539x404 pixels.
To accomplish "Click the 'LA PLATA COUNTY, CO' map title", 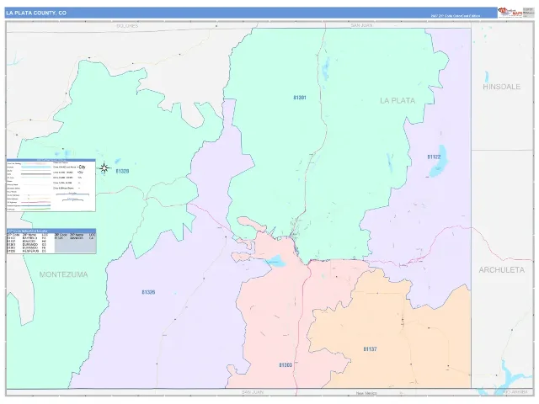I will click(36, 13).
